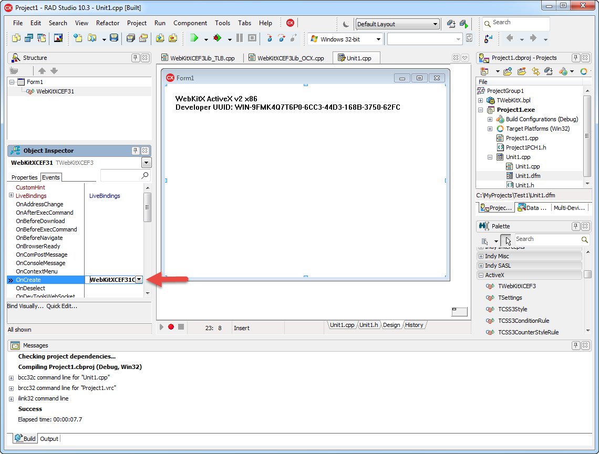This screenshot has height=454, width=599.
Task: Switch to the History editor tab
Action: [x=414, y=325]
